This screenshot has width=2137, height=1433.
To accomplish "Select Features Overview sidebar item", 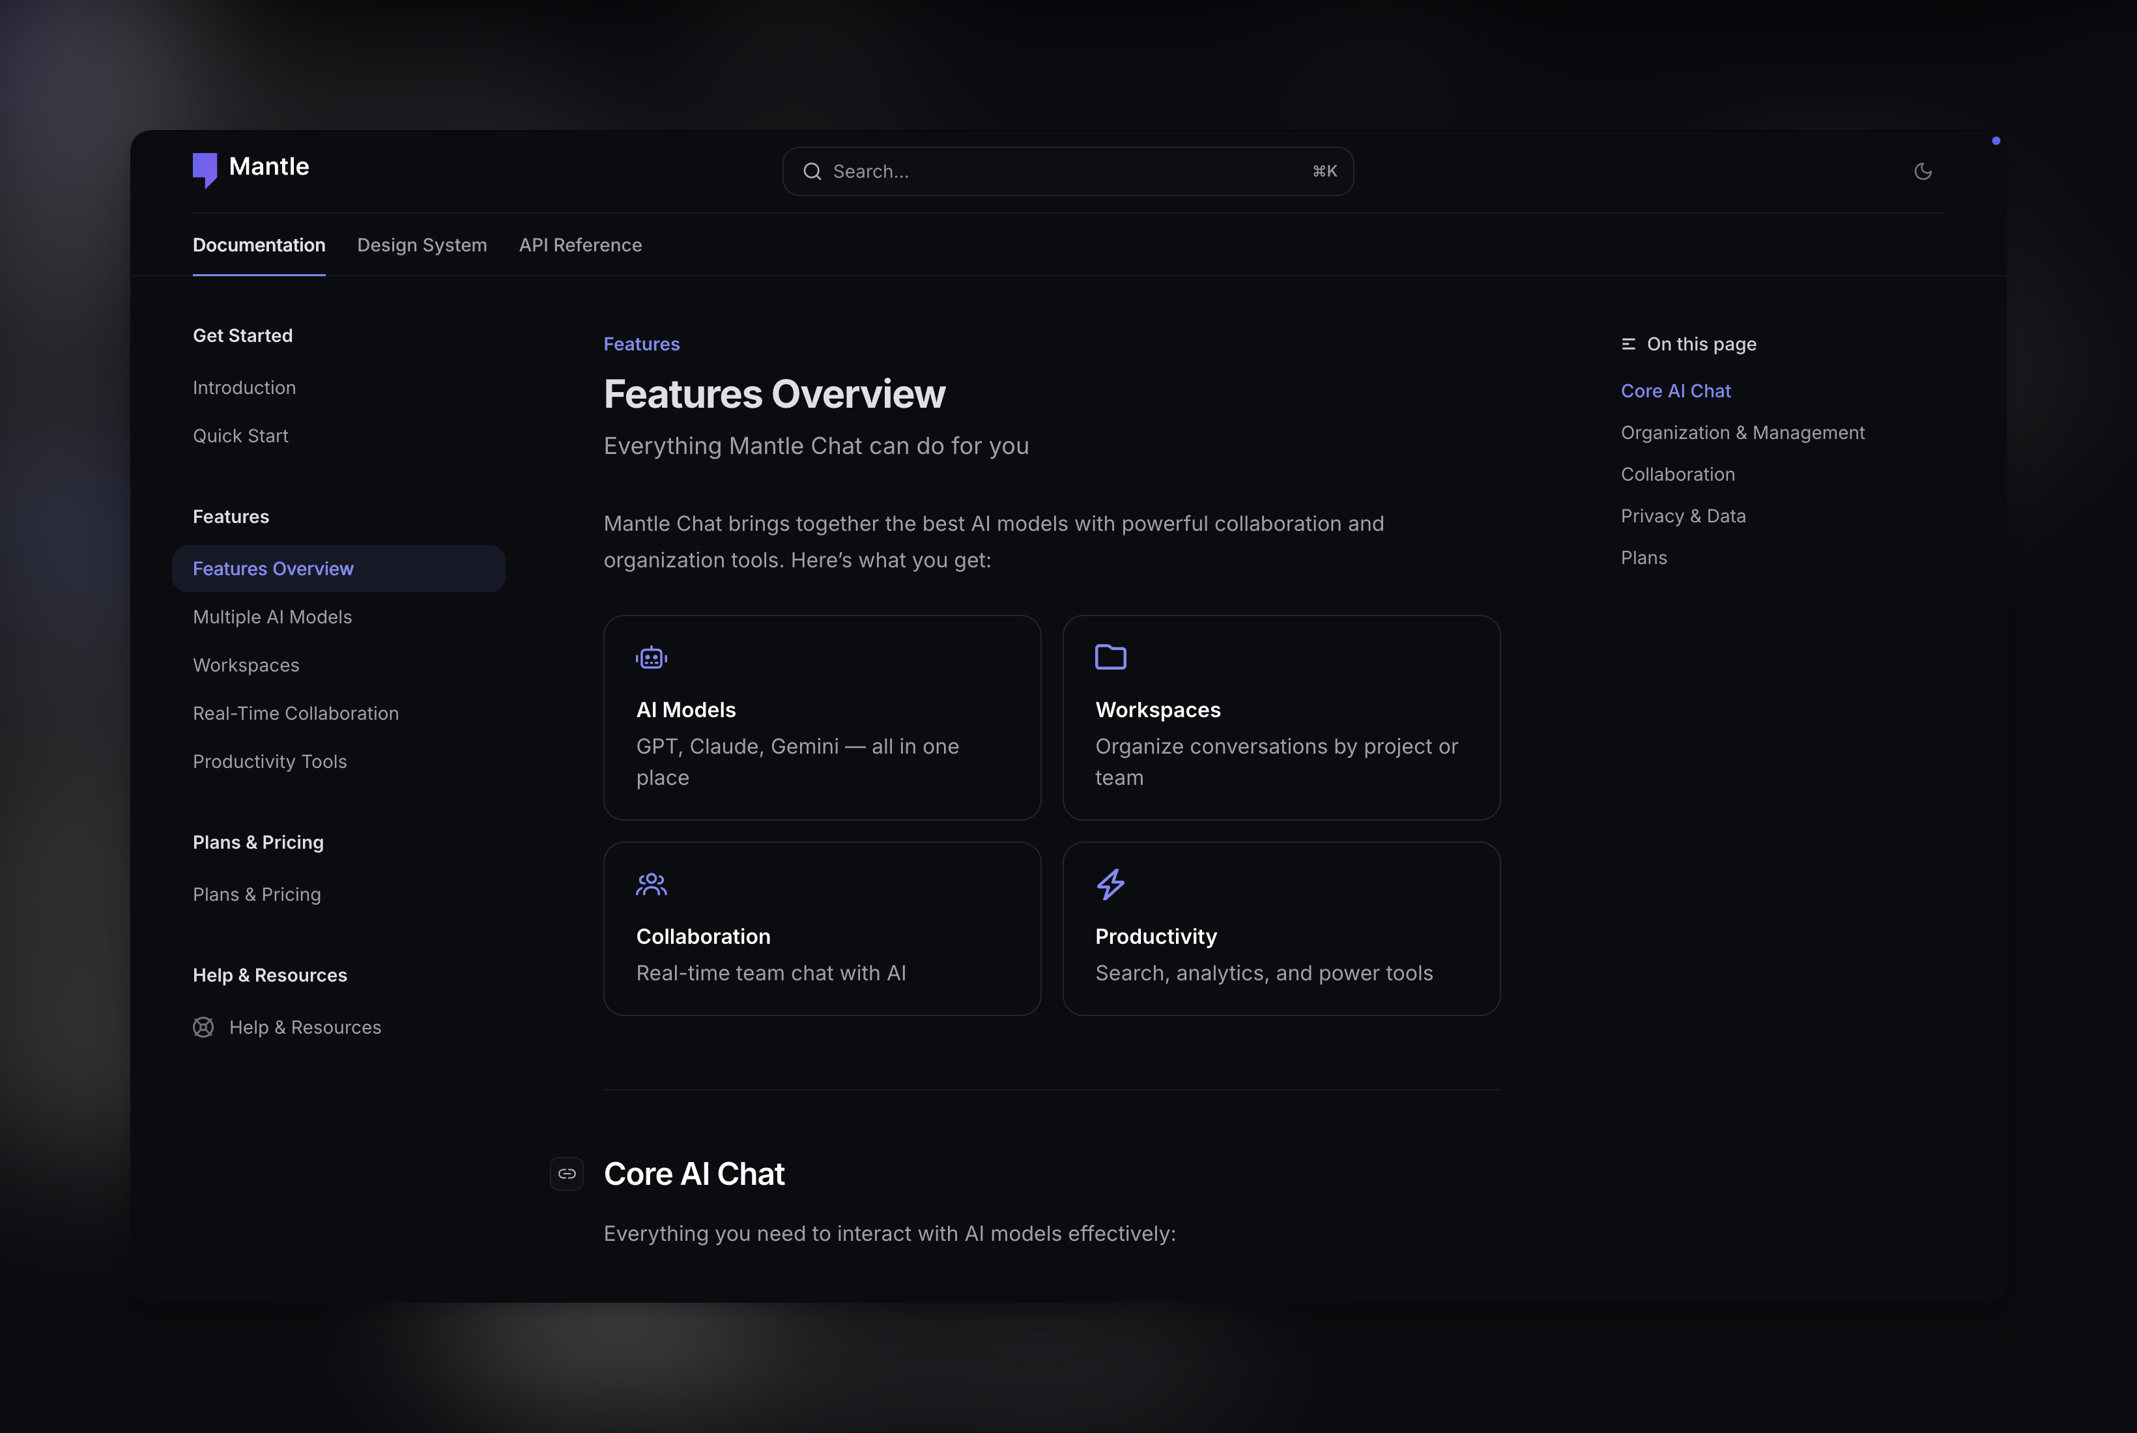I will pyautogui.click(x=338, y=569).
